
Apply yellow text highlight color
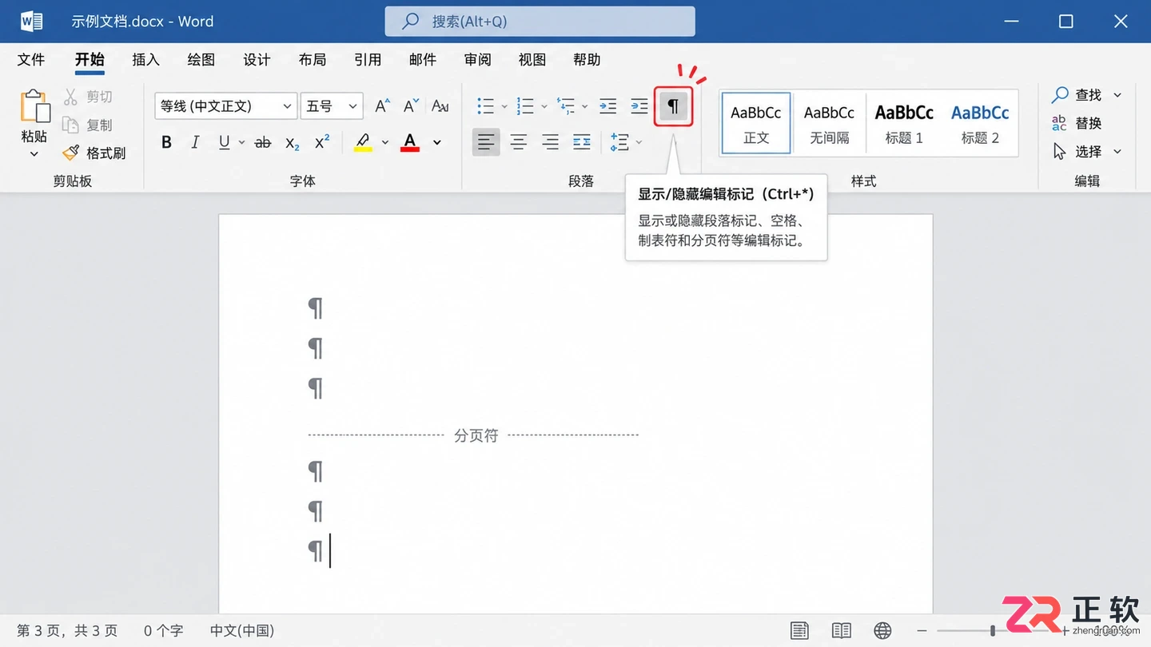363,142
